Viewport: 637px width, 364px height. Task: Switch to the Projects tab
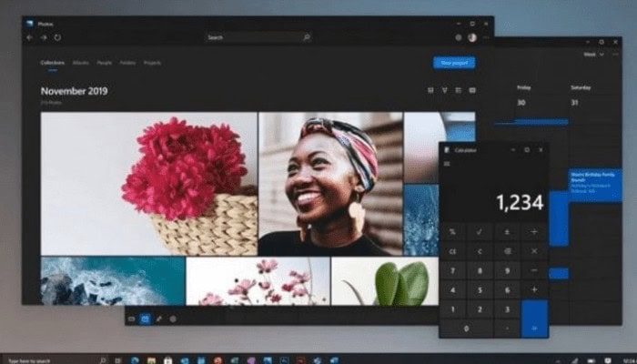(152, 63)
